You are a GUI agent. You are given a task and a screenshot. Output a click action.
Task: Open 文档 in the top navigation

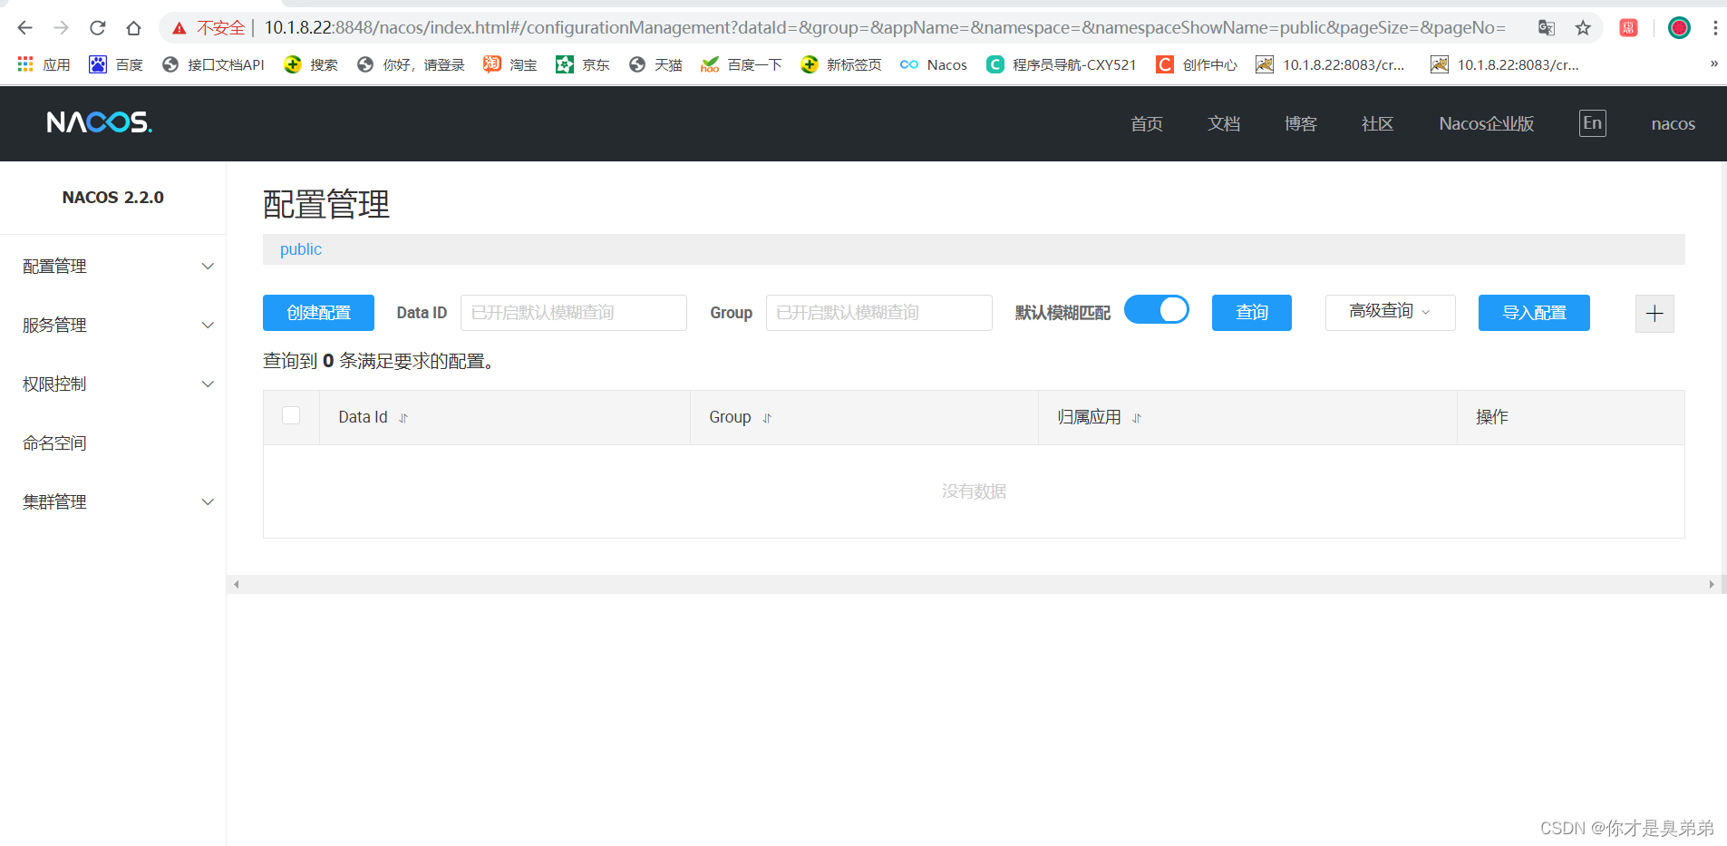click(1224, 124)
